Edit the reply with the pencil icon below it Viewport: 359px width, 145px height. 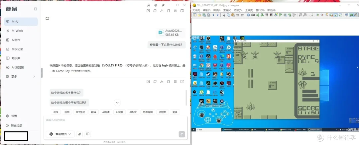coord(148,81)
